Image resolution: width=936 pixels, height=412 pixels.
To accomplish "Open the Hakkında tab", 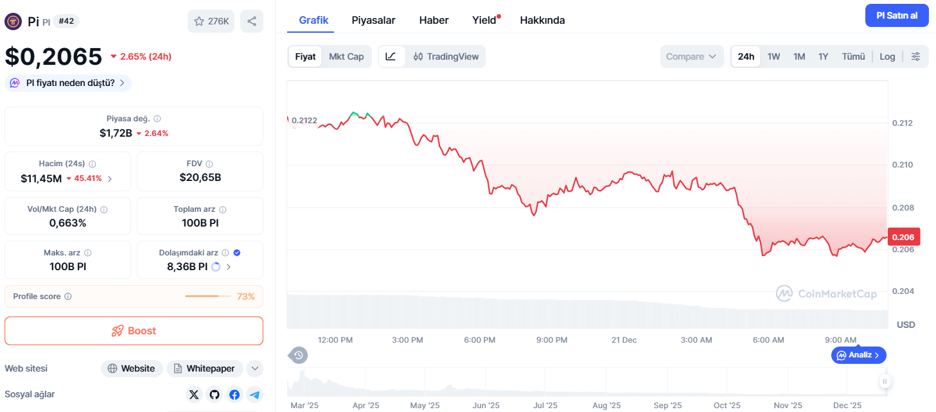I will click(x=542, y=20).
